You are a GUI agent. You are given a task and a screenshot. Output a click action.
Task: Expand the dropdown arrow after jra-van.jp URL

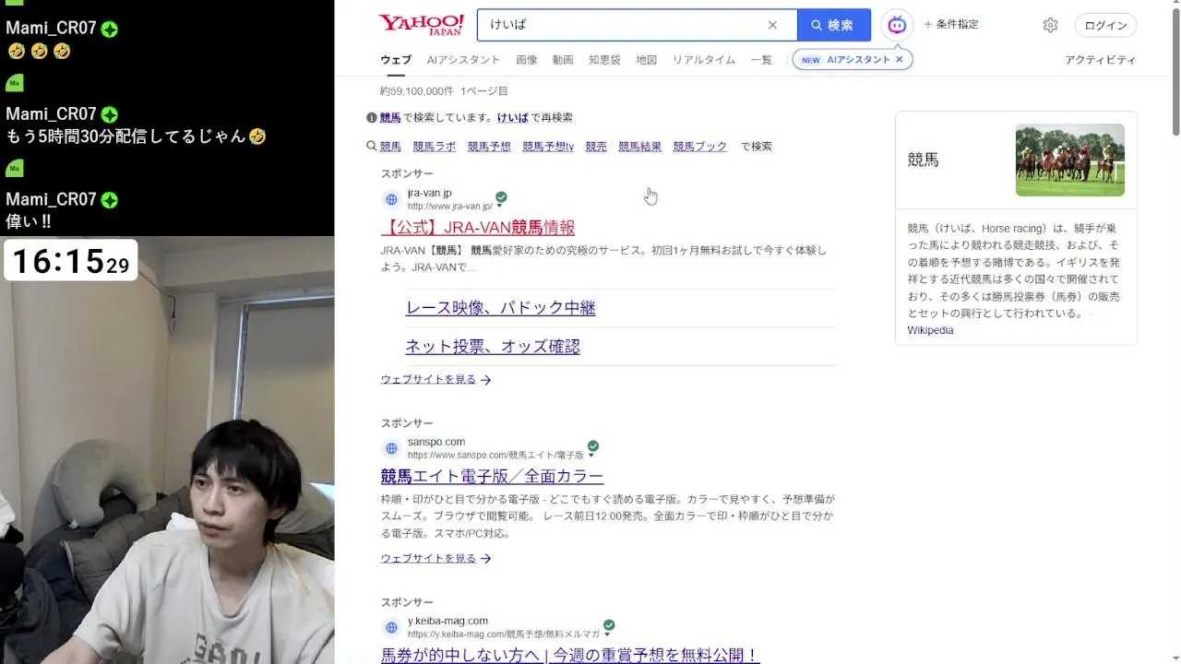[x=499, y=207]
